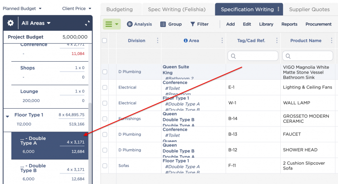Switch to the Budgeting tab
Viewport: 338px width, 184px height.
click(120, 9)
